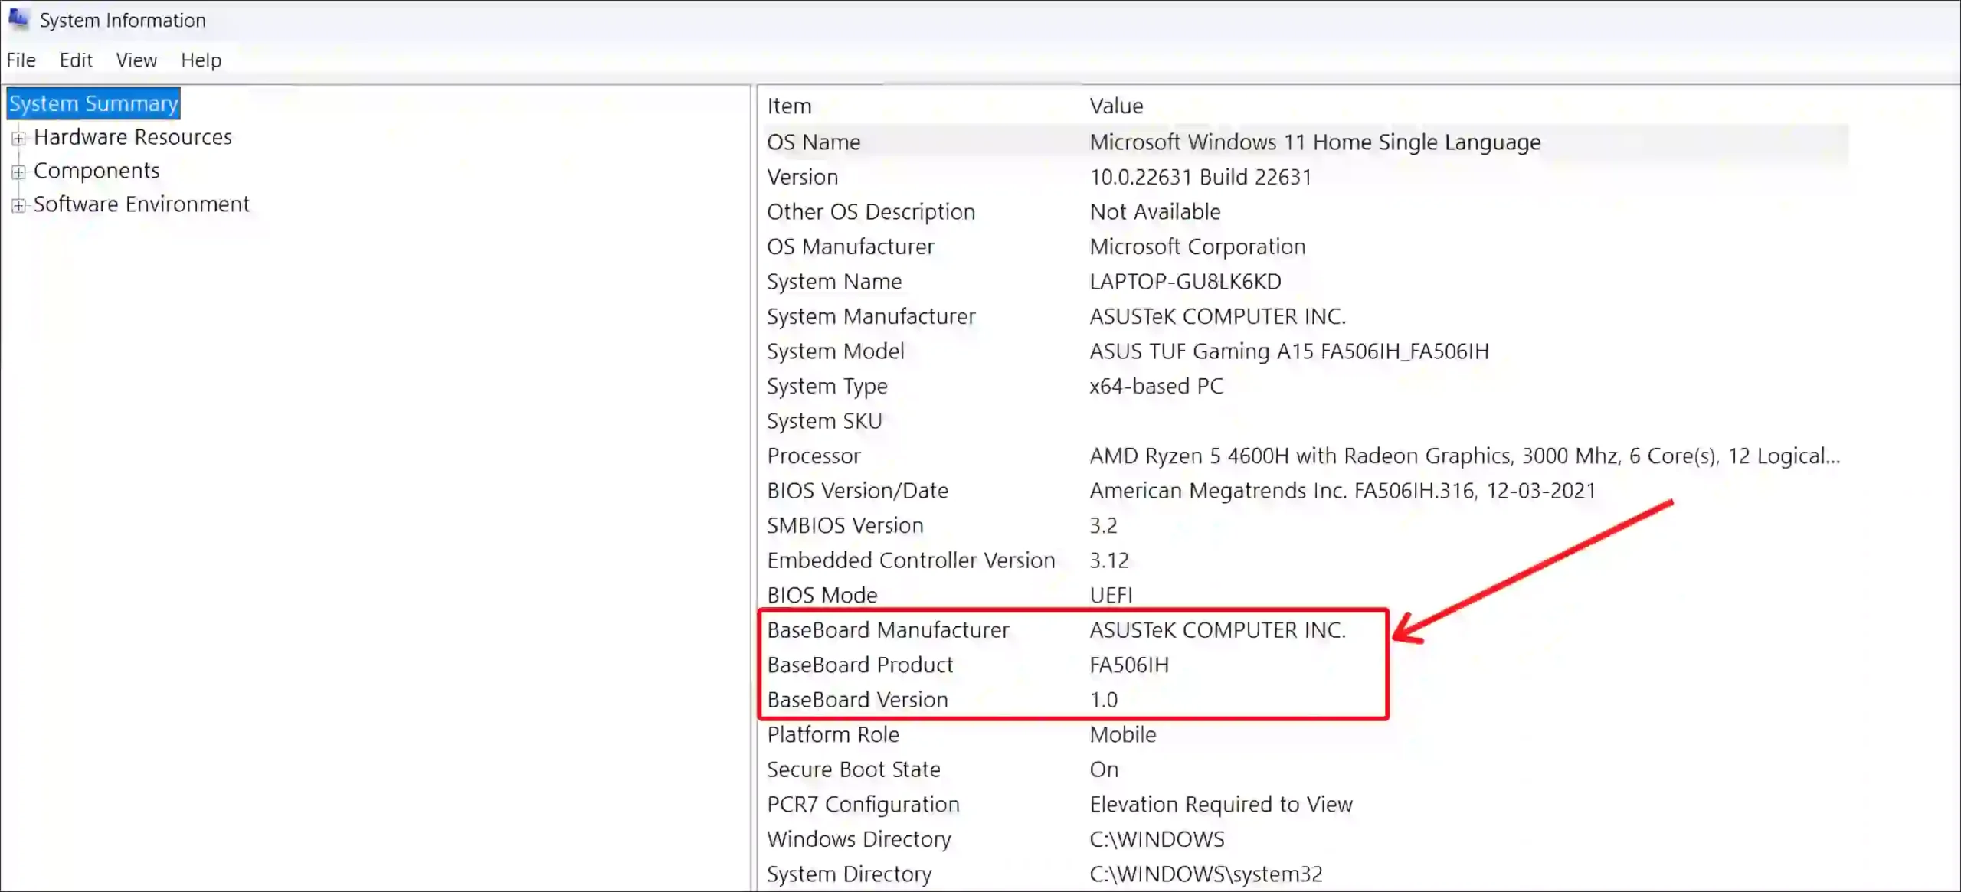Screen dimensions: 1961x892
Task: Select the BIOS Version/Date item
Action: point(857,491)
